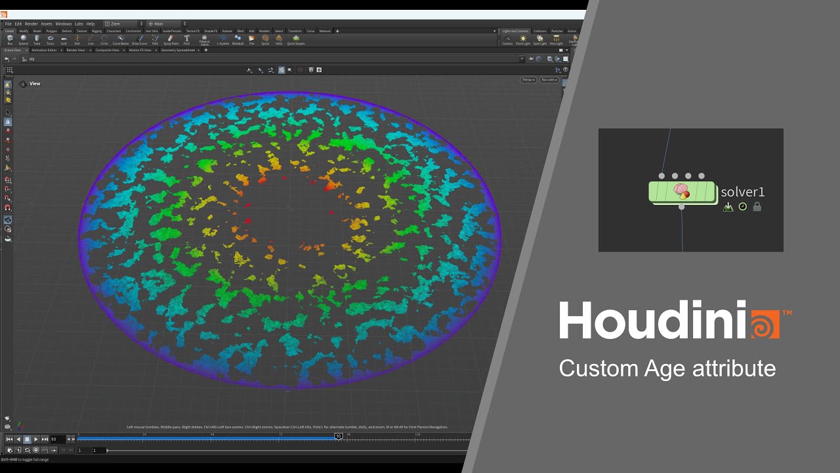Open the Main radial menu dropdown
The height and width of the screenshot is (473, 840).
coord(167,24)
